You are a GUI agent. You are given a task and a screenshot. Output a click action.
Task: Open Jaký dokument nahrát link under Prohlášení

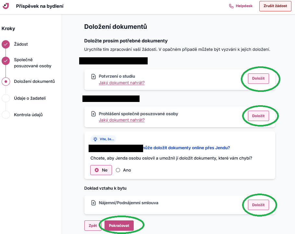[x=122, y=120]
